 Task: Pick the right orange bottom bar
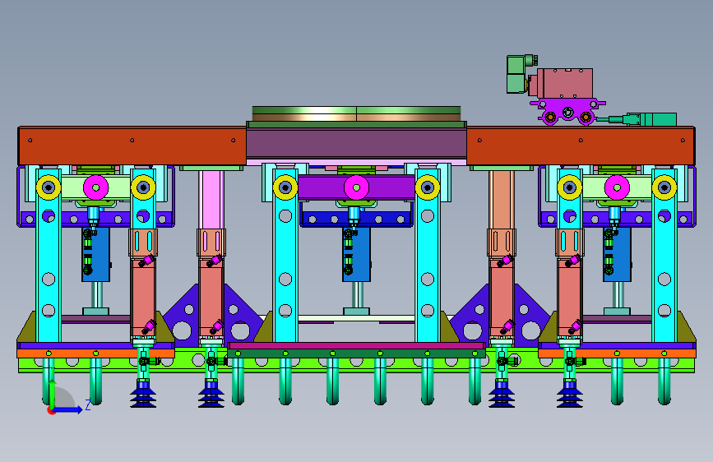pos(617,353)
